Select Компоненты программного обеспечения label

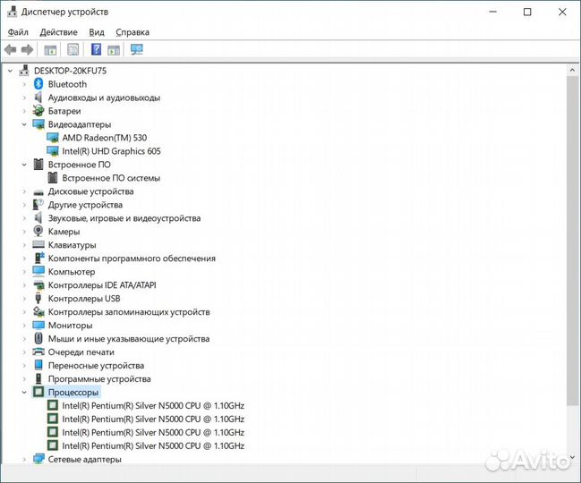pyautogui.click(x=132, y=258)
